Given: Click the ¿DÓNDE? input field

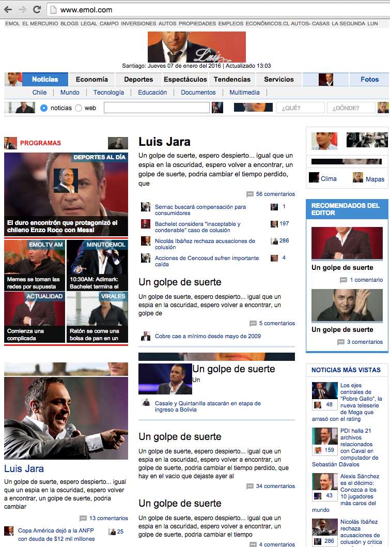Looking at the screenshot, I should pyautogui.click(x=351, y=108).
